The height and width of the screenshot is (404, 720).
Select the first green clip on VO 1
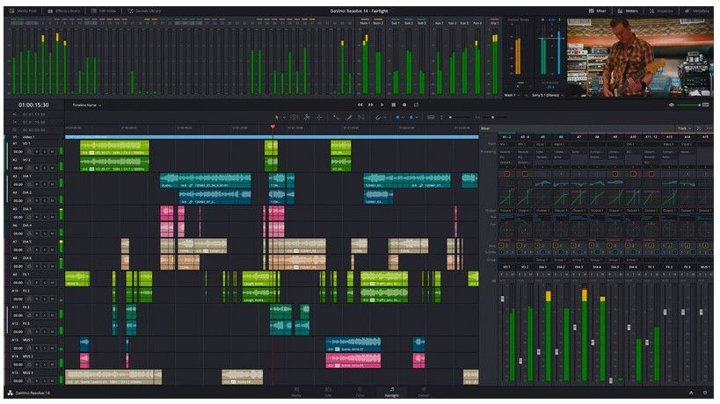coord(114,148)
